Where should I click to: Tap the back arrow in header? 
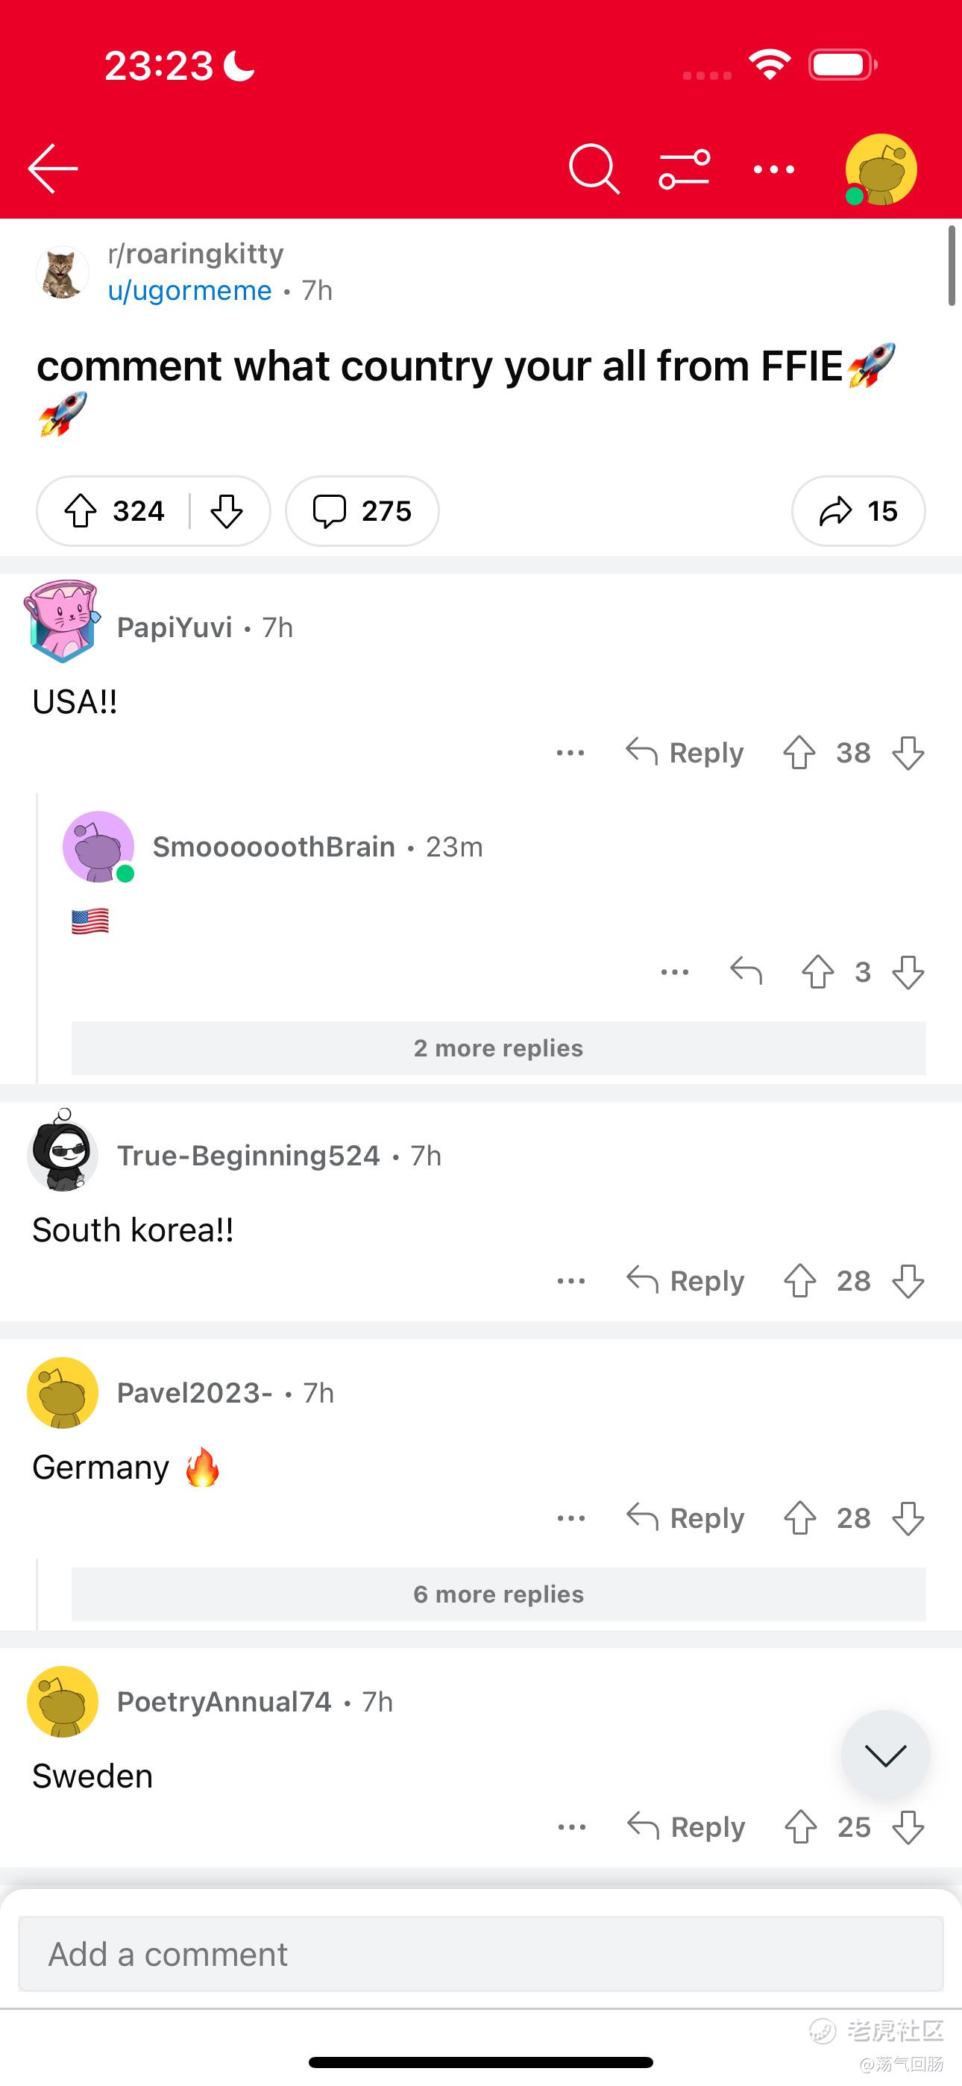click(x=53, y=169)
